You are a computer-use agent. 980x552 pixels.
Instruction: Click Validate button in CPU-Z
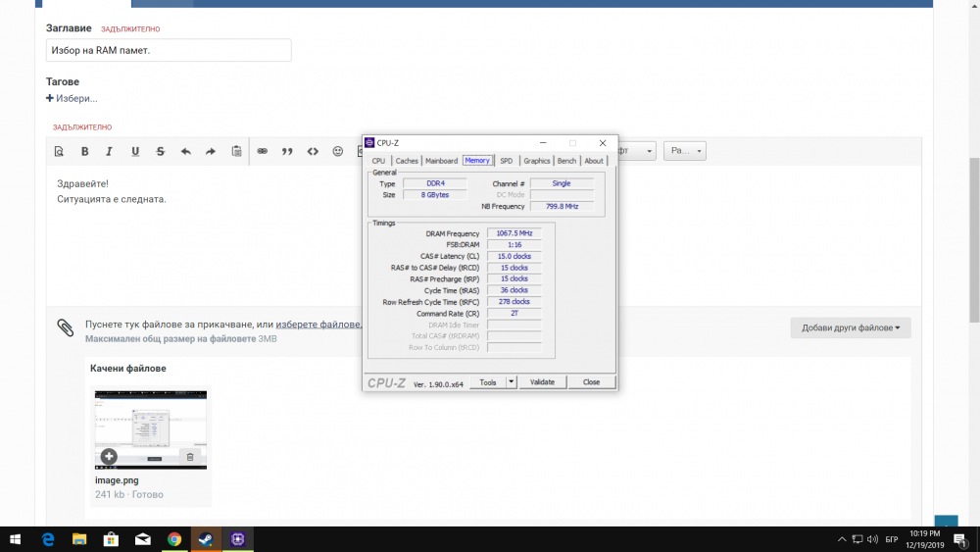click(x=542, y=382)
